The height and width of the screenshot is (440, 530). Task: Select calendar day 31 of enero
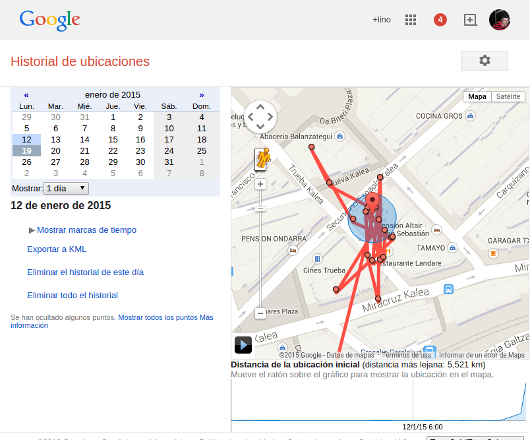[169, 162]
